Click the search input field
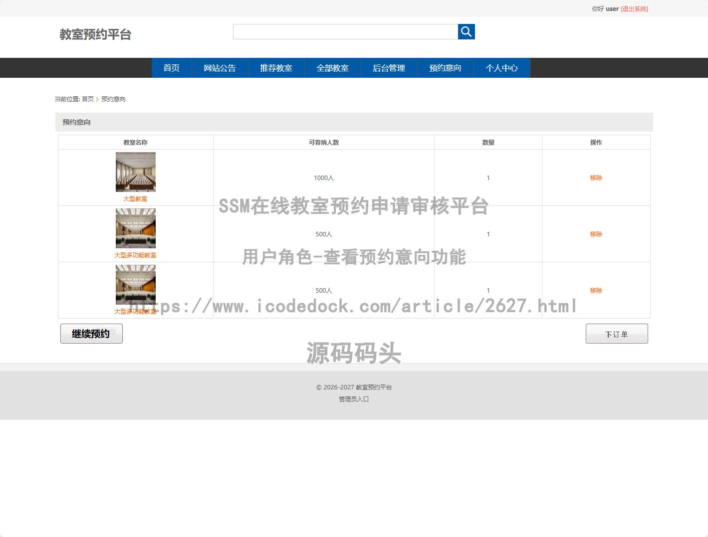The image size is (708, 537). tap(345, 32)
